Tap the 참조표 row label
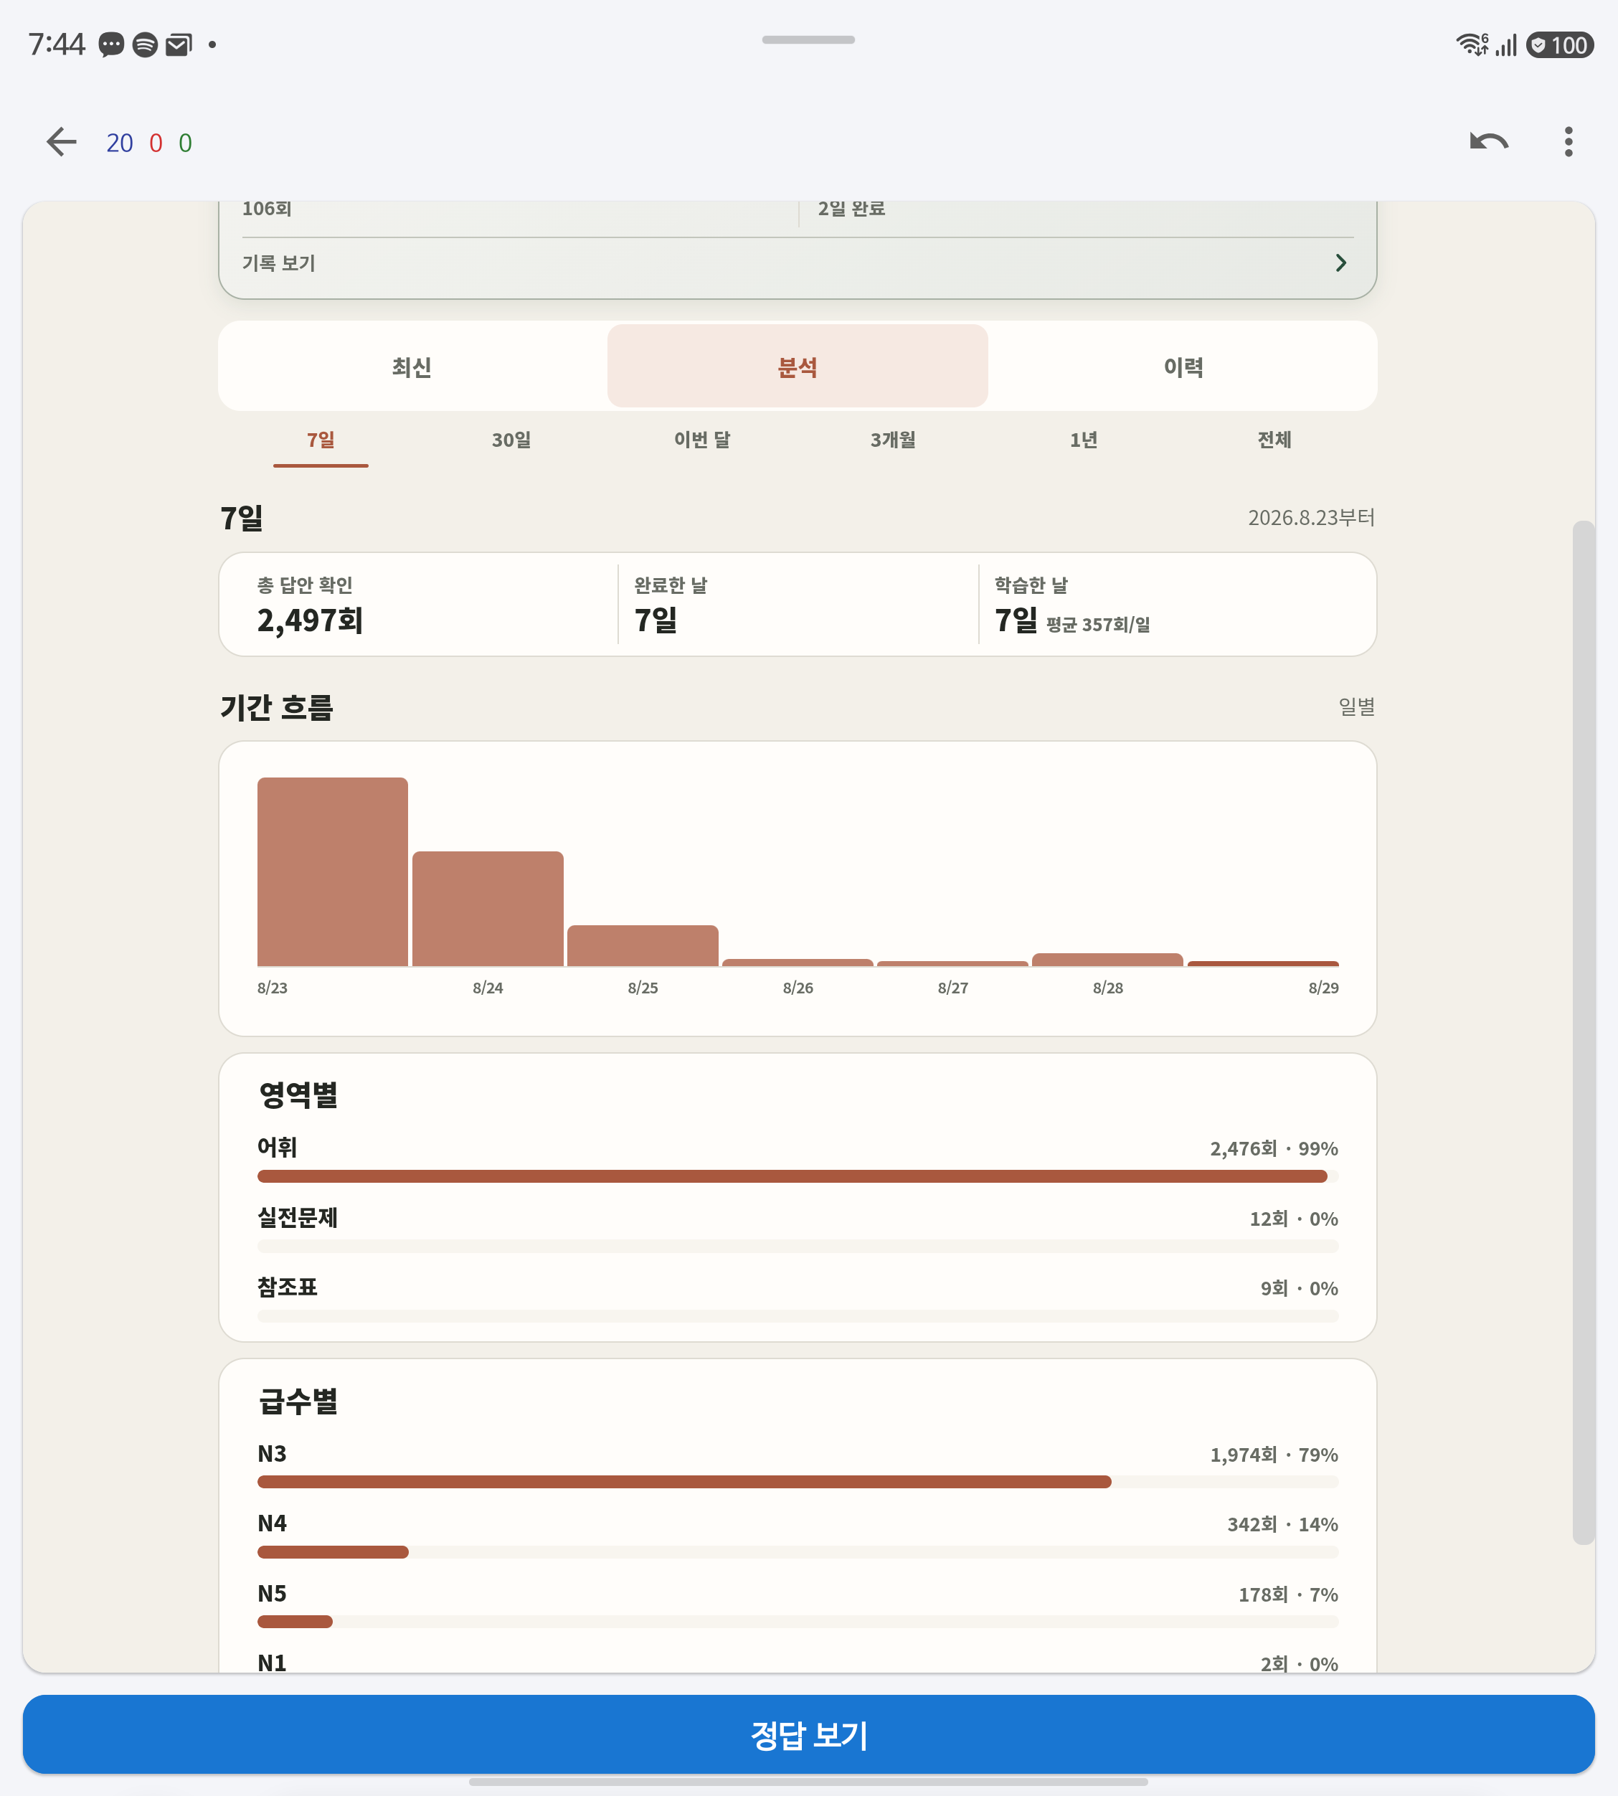This screenshot has height=1796, width=1618. (x=287, y=1287)
